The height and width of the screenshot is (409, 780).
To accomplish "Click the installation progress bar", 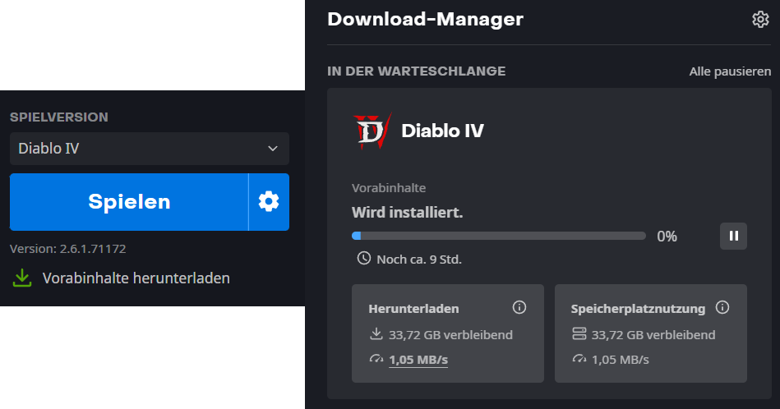I will (498, 236).
